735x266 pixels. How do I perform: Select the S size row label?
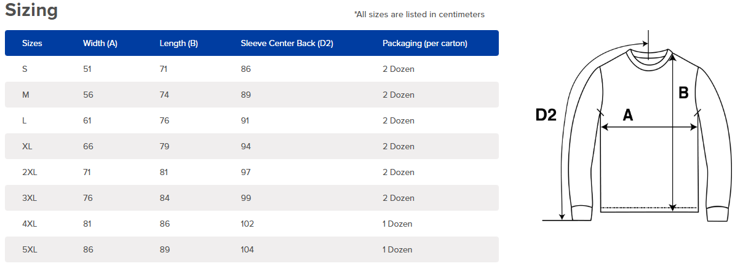coord(25,69)
